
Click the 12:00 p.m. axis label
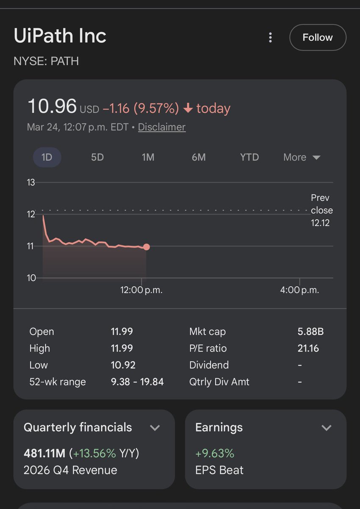tap(141, 290)
